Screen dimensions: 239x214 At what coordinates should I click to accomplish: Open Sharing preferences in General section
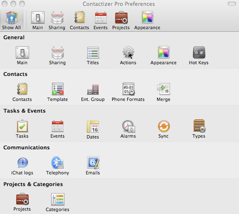(x=57, y=55)
